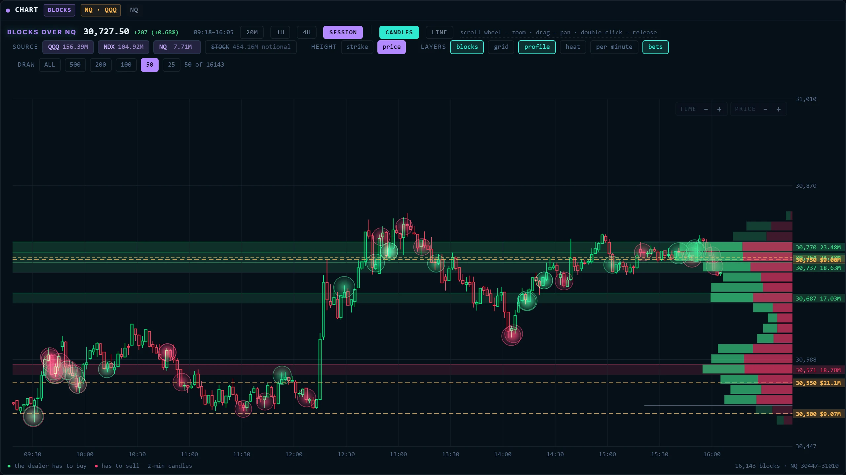Select the plain NQ tab
The width and height of the screenshot is (846, 475).
(134, 10)
